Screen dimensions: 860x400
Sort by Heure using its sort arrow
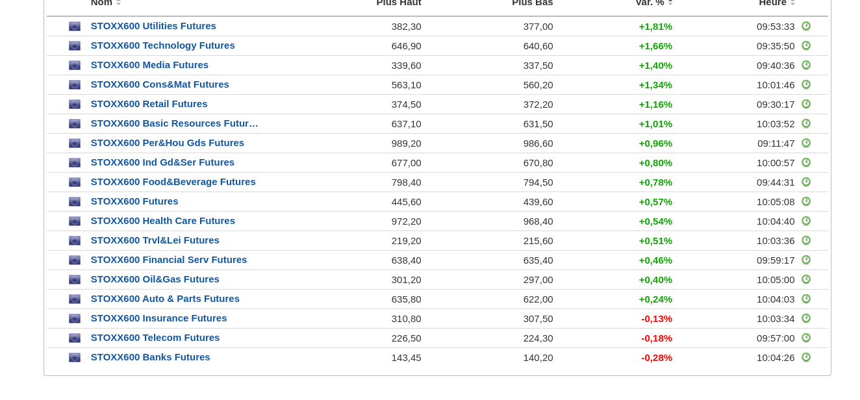[x=792, y=3]
